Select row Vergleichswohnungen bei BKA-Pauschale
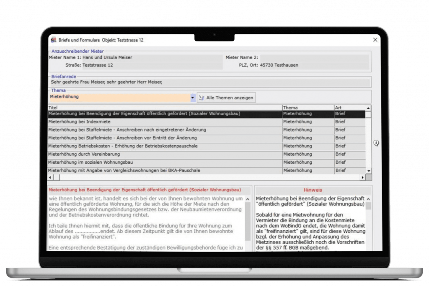This screenshot has width=429, height=286. 207,170
